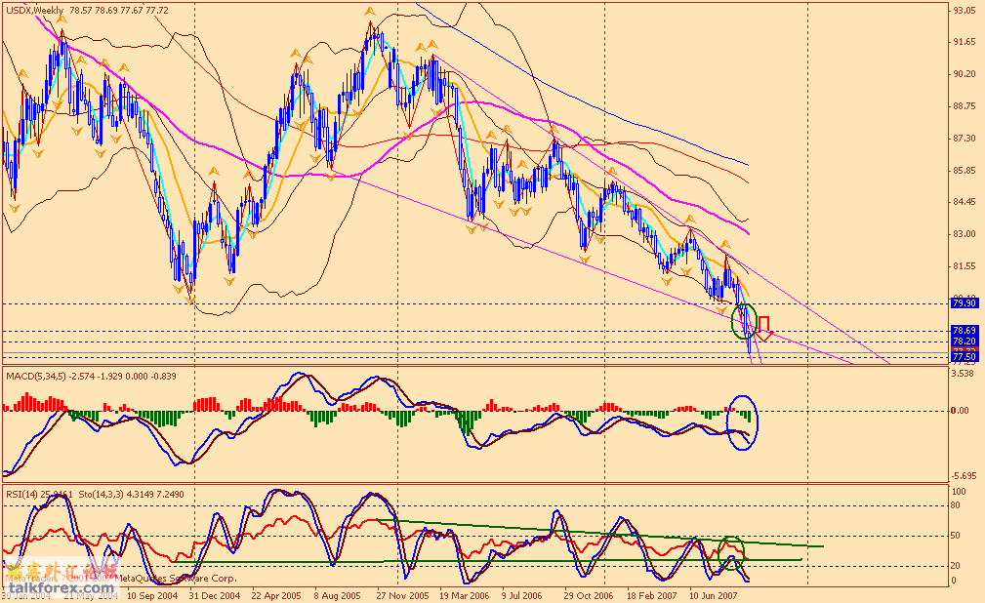
Task: Click the 8 Aug 2005 date label
Action: 338,595
